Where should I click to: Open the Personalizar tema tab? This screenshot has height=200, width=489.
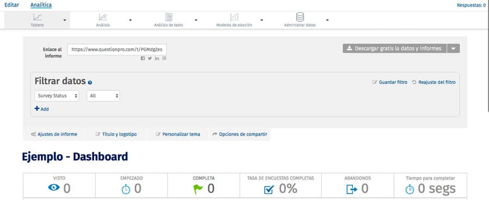(x=178, y=134)
